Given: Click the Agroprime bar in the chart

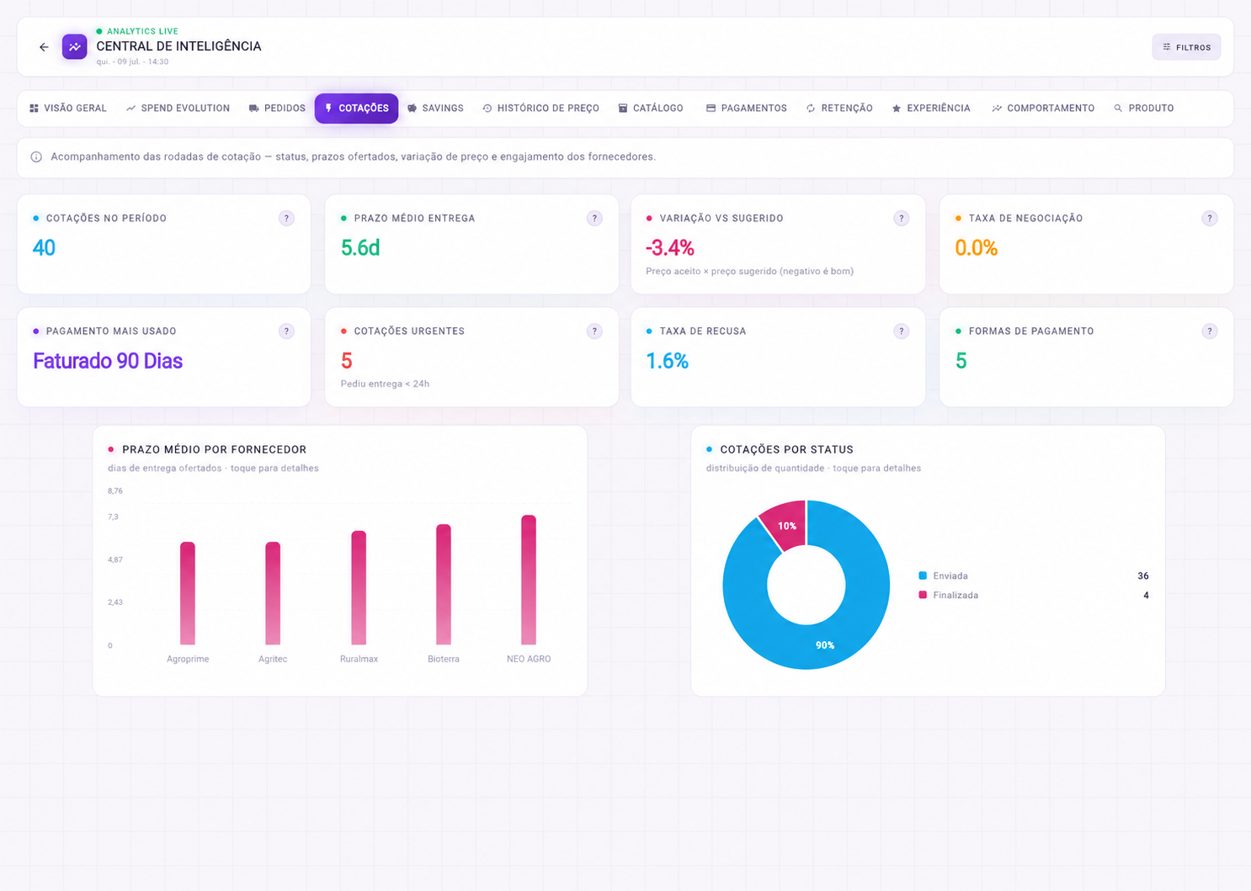Looking at the screenshot, I should (x=188, y=593).
